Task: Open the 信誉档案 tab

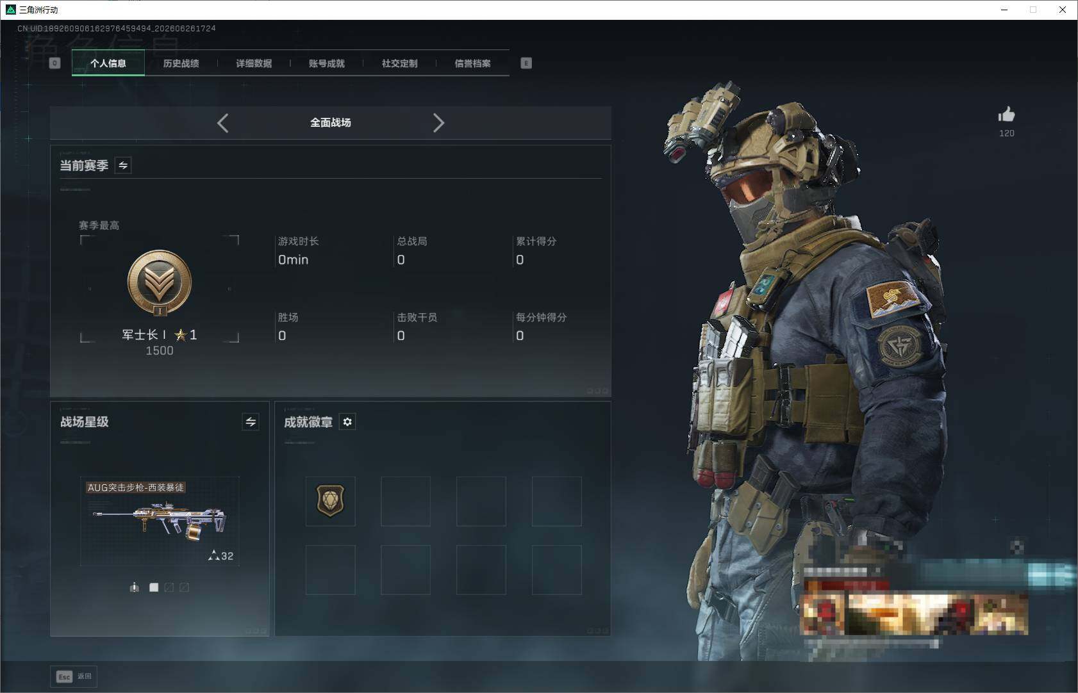Action: pyautogui.click(x=472, y=63)
